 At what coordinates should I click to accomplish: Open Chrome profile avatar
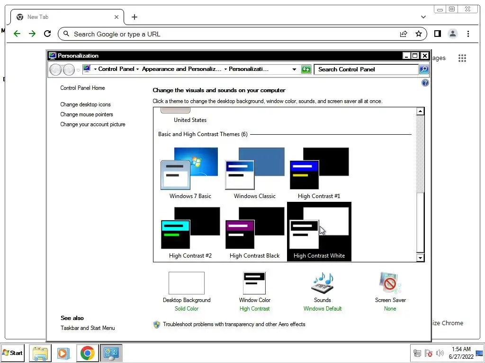[x=452, y=34]
